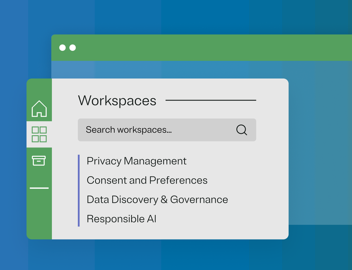Image resolution: width=352 pixels, height=270 pixels.
Task: Click the Workspaces panel heading
Action: coord(117,101)
